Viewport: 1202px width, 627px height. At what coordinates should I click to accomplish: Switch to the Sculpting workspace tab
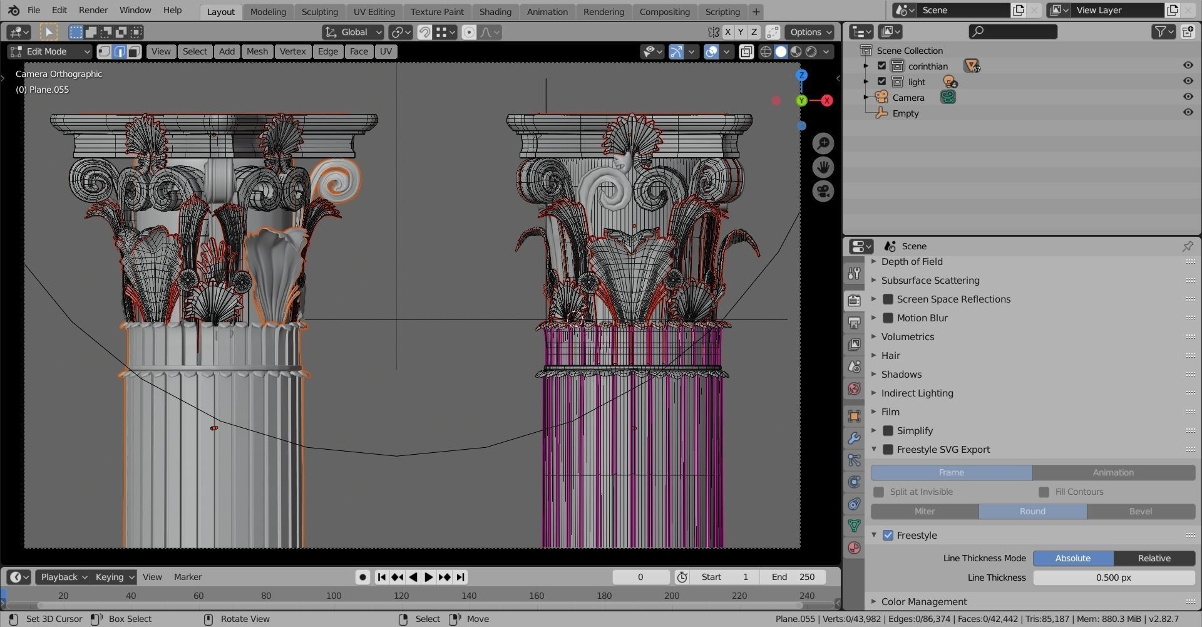coord(319,11)
